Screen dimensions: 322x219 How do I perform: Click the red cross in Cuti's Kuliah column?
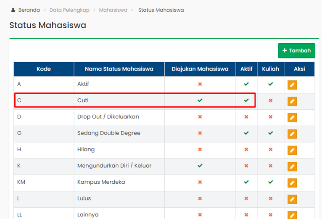[x=271, y=100]
